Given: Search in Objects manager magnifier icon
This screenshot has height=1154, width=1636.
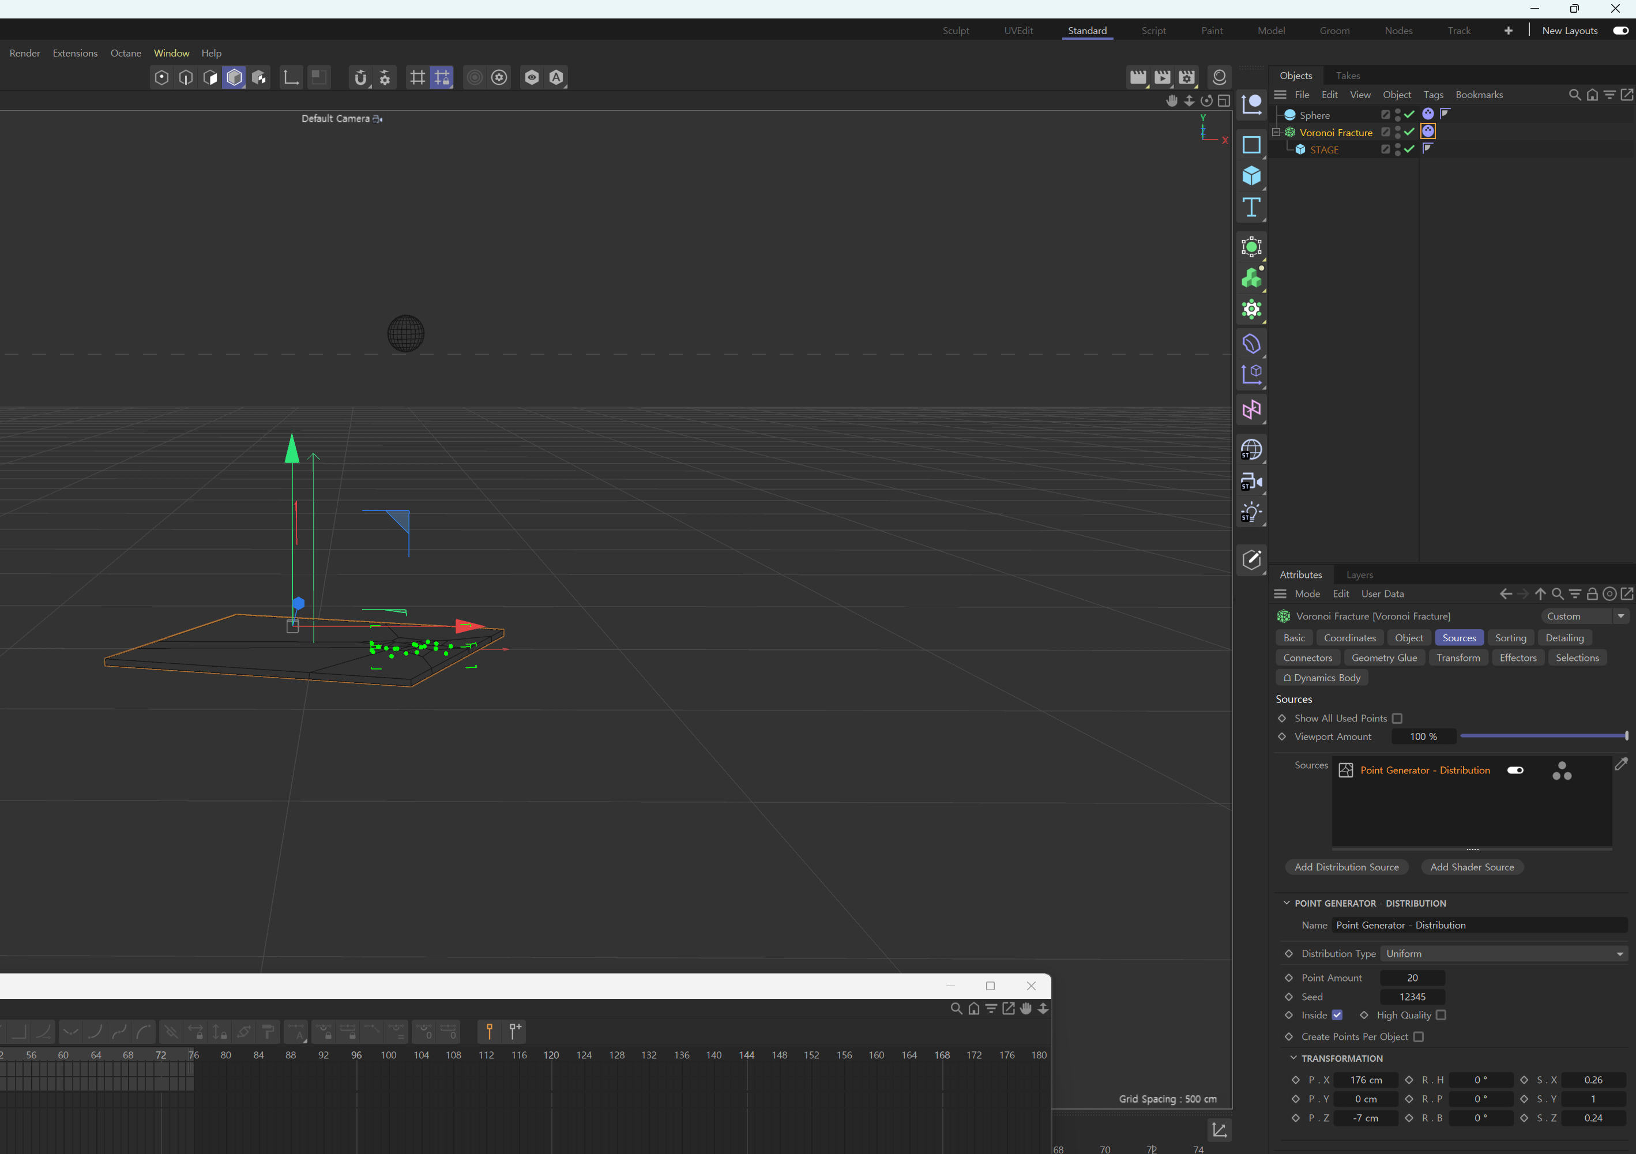Looking at the screenshot, I should 1575,96.
